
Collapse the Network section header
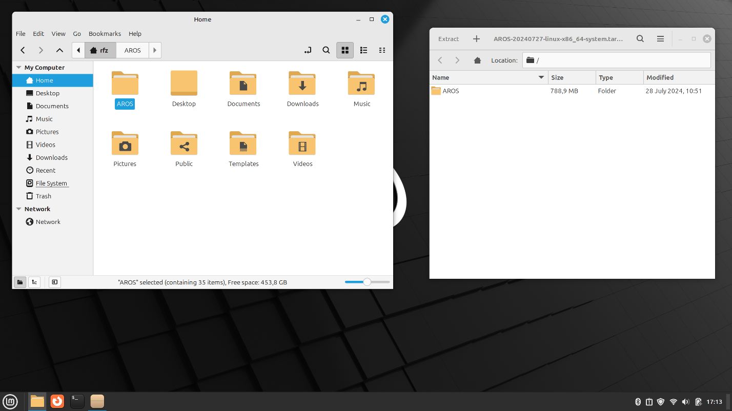[19, 209]
